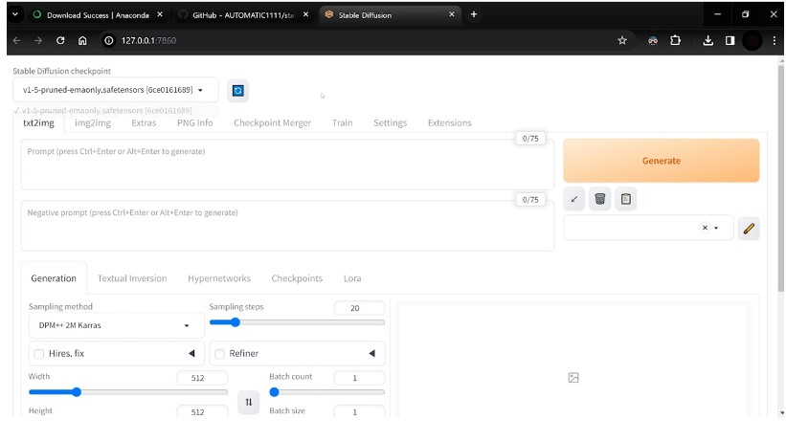Screen dimensions: 786x441
Task: Click the Sampling steps number field
Action: tap(359, 308)
